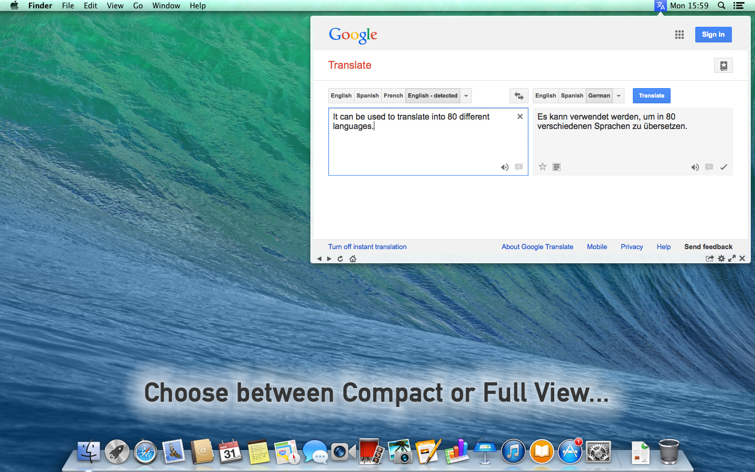The image size is (755, 472).
Task: Expand the source language dropdown arrow
Action: 466,95
